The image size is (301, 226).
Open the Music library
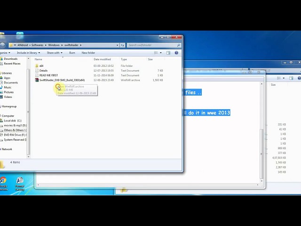point(8,88)
